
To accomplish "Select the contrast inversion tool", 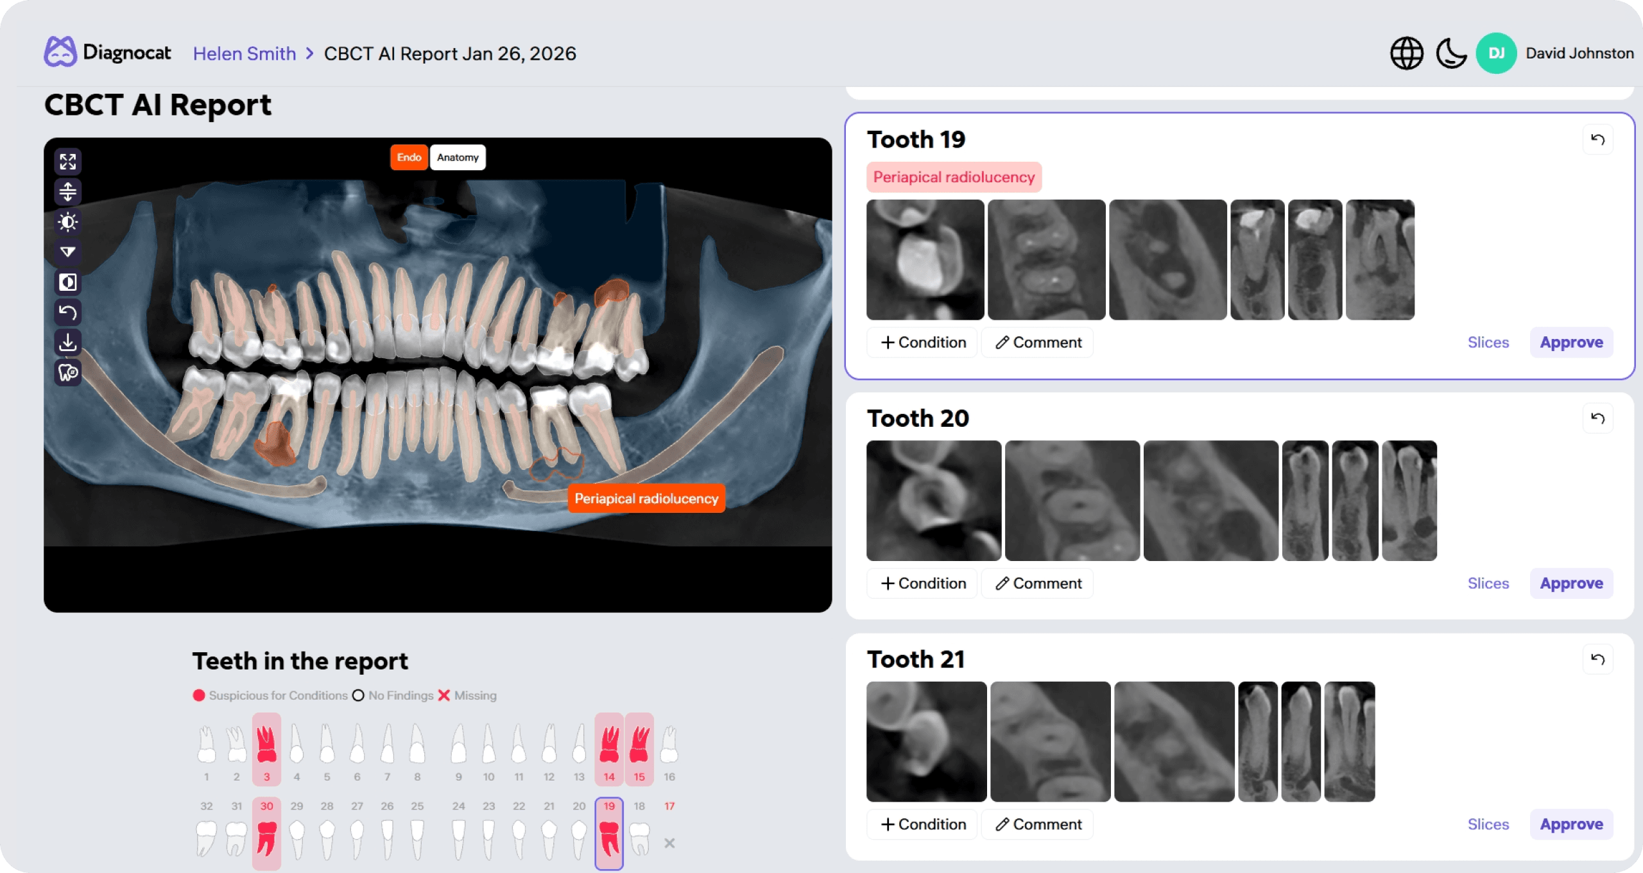I will (68, 282).
